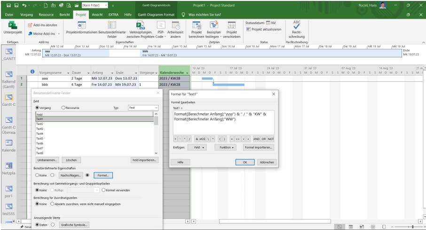426x230 pixels.
Task: Insert an Unterprojekt
Action: point(13,28)
